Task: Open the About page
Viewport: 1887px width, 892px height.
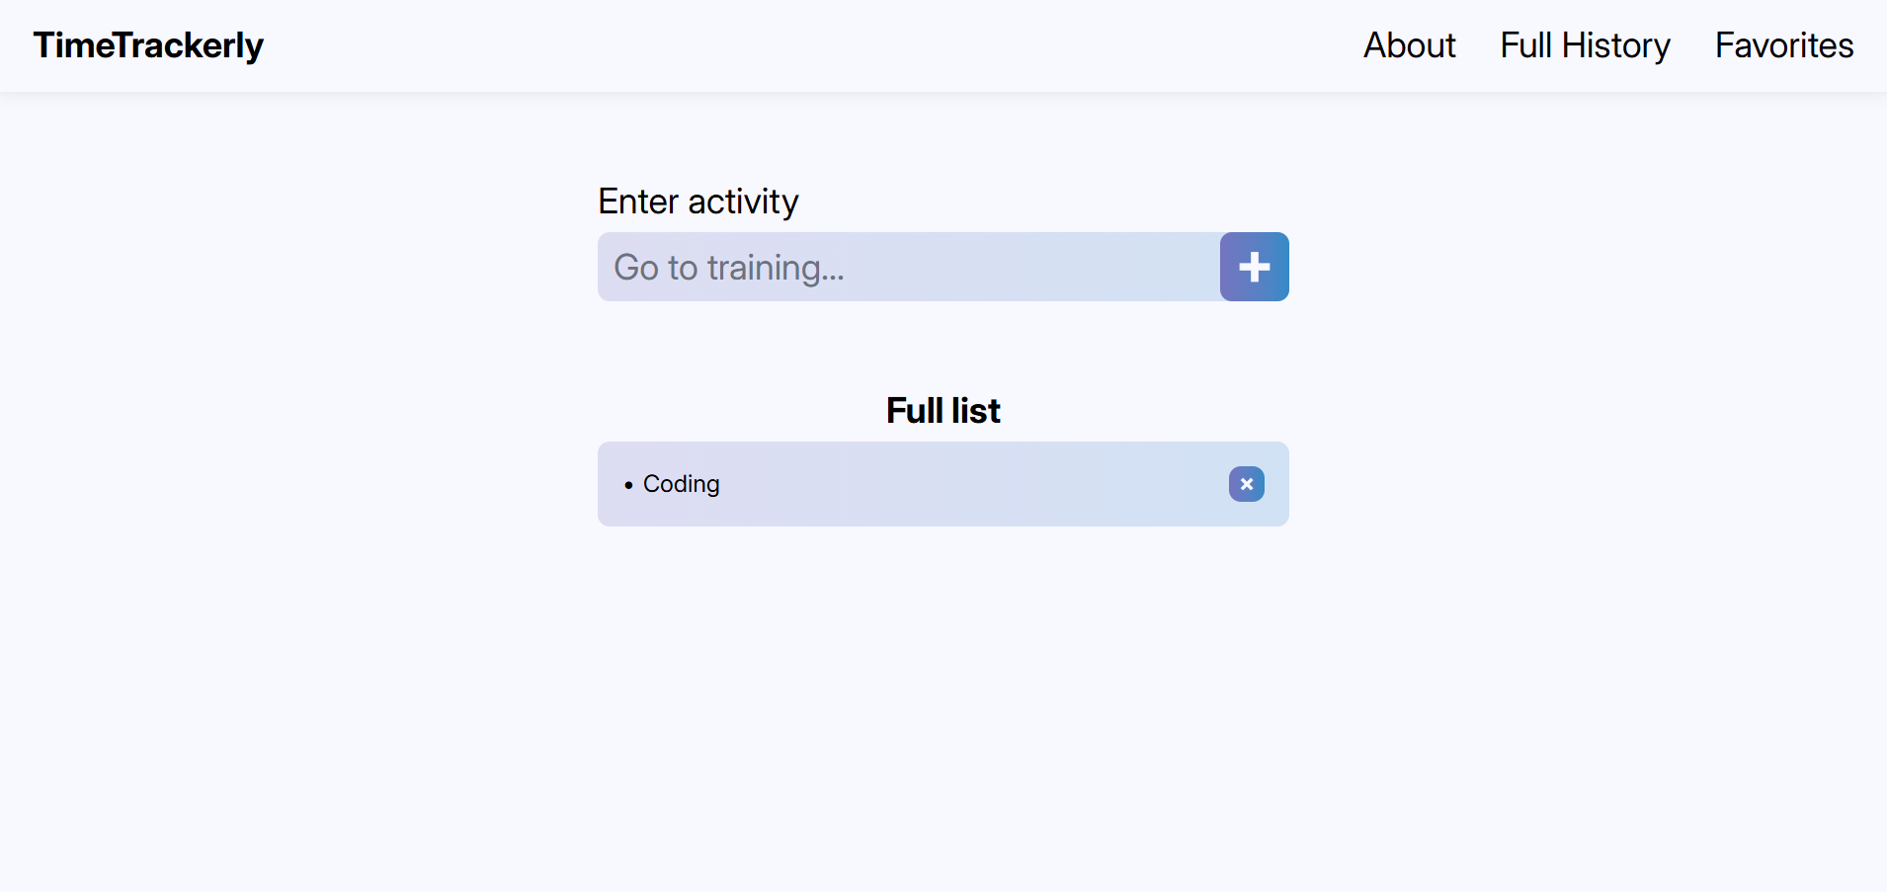Action: coord(1409,45)
